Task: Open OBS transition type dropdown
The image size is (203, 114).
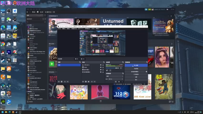Action: (x=114, y=76)
